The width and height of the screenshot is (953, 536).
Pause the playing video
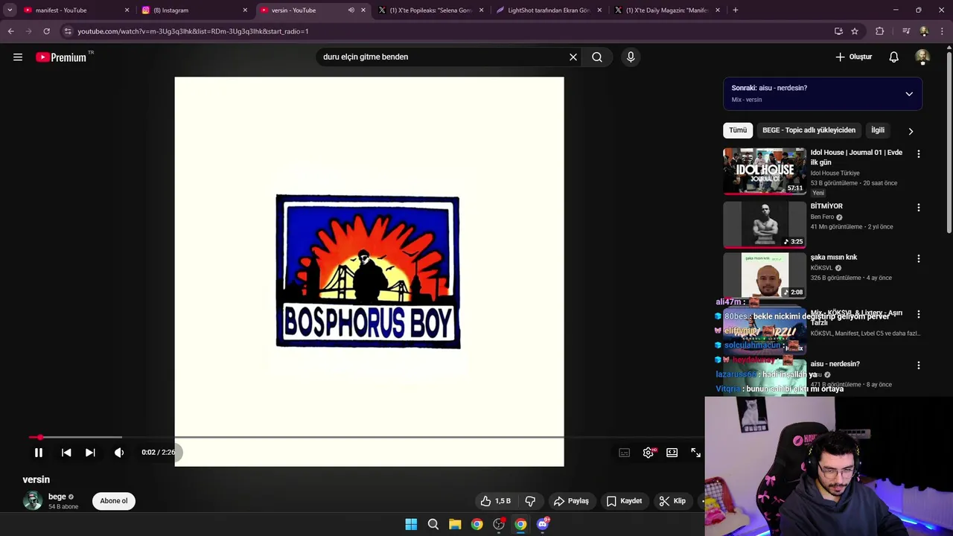(39, 453)
